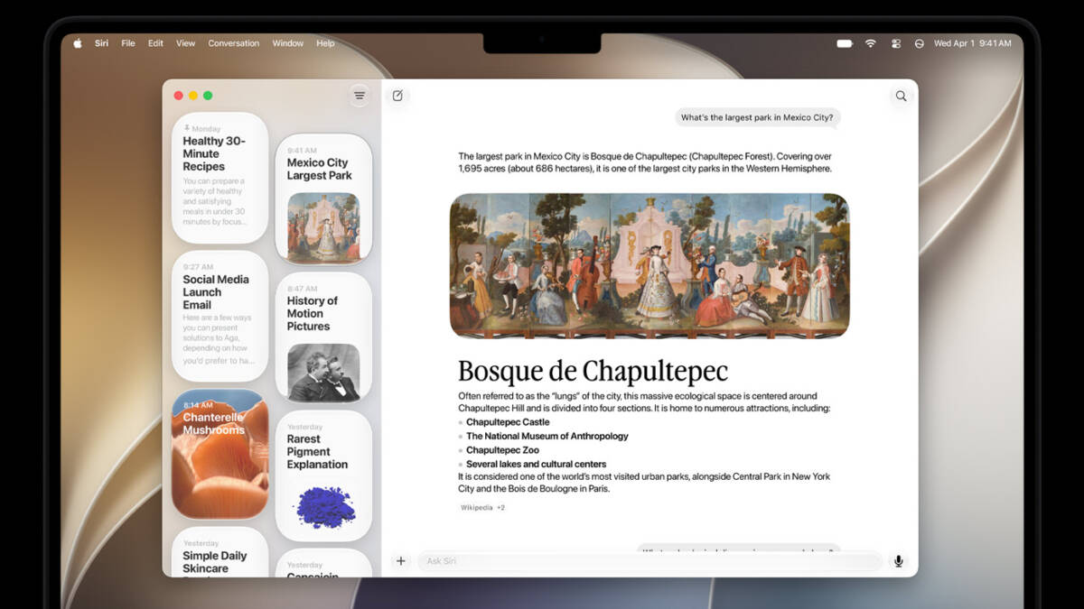Open Chanterelle Mushrooms conversation card
1084x609 pixels.
(220, 454)
